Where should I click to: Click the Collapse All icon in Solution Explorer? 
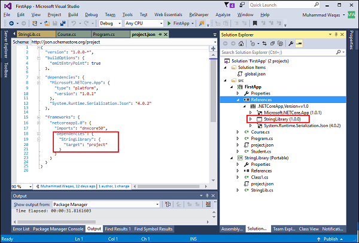272,44
